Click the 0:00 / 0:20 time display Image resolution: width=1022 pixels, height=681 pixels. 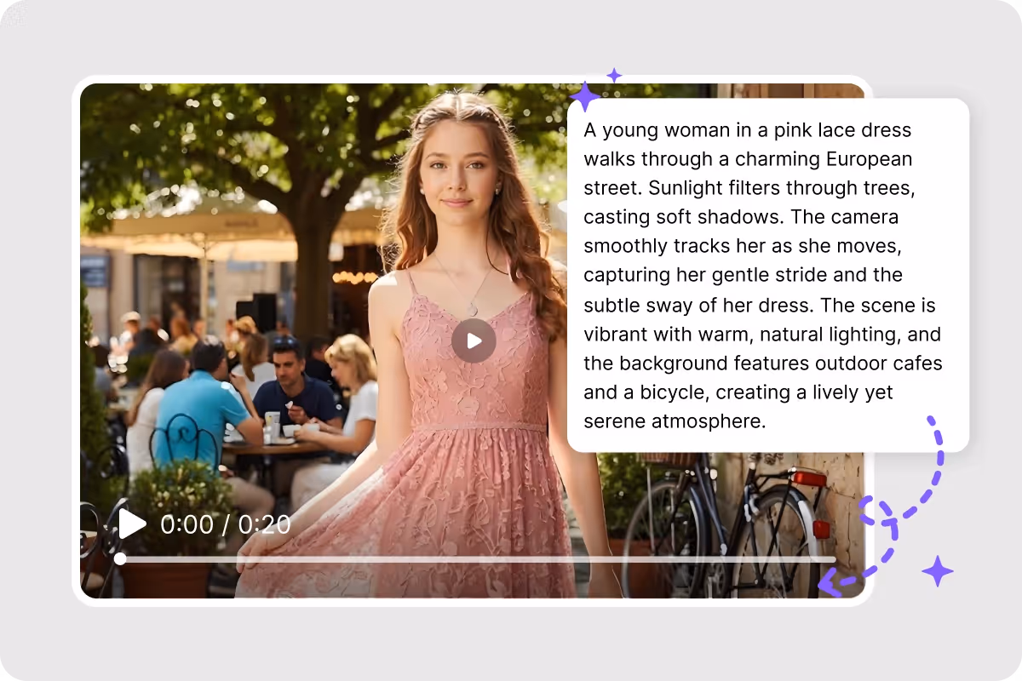tap(225, 524)
